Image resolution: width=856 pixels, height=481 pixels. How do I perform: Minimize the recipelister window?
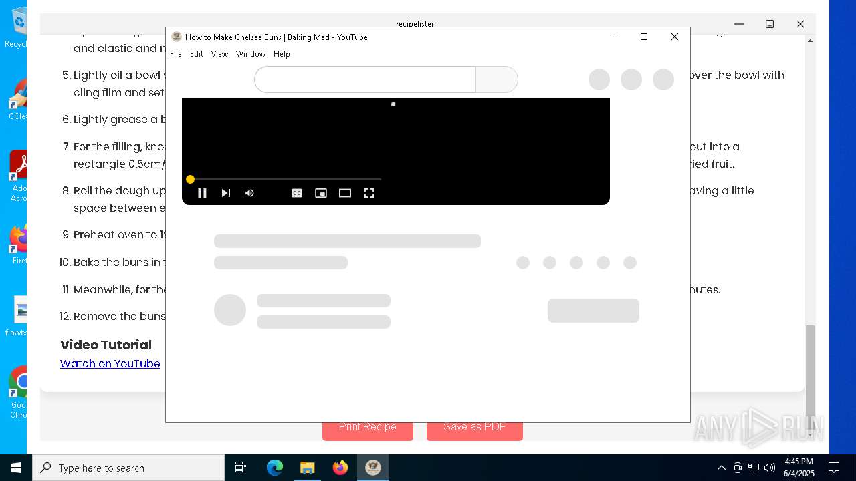(x=739, y=24)
